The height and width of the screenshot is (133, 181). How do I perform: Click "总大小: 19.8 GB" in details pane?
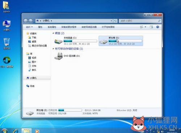93,110
